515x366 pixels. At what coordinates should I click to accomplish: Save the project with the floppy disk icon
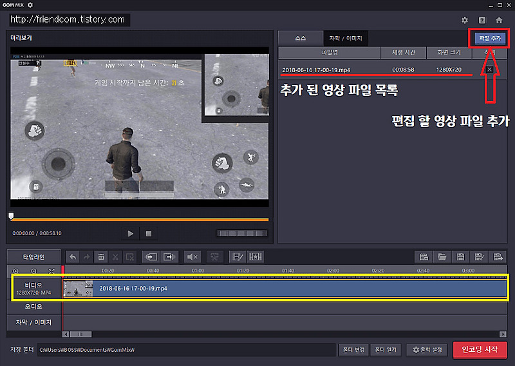(x=461, y=257)
